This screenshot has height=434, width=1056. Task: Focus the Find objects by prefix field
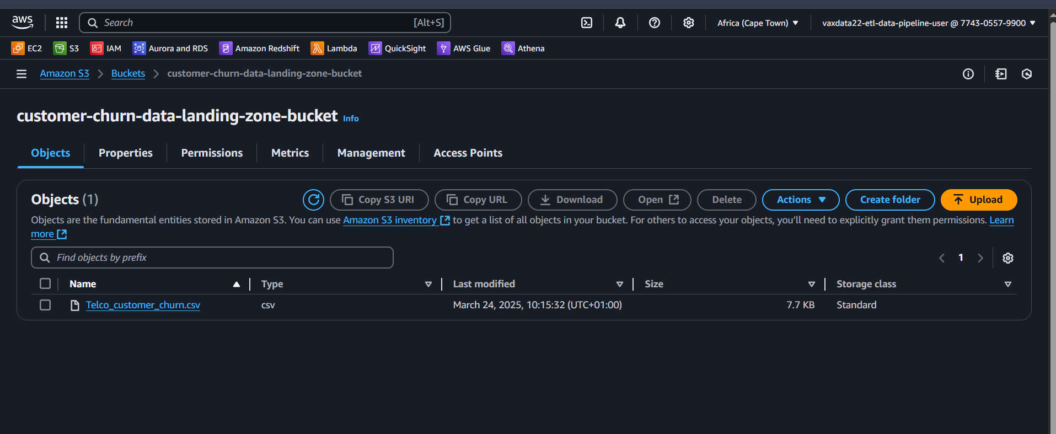point(212,258)
